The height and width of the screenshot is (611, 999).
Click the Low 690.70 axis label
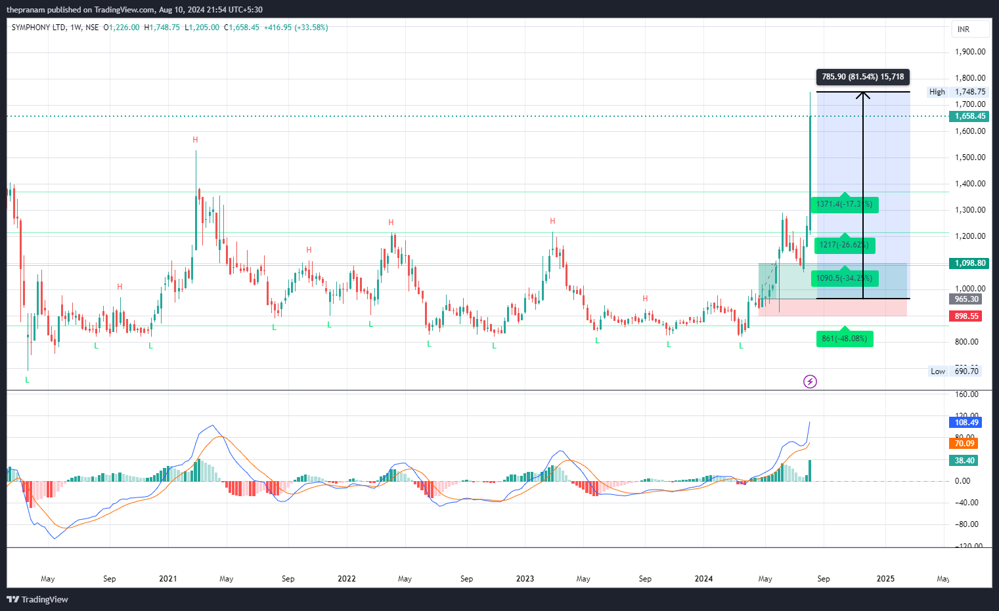click(x=954, y=371)
